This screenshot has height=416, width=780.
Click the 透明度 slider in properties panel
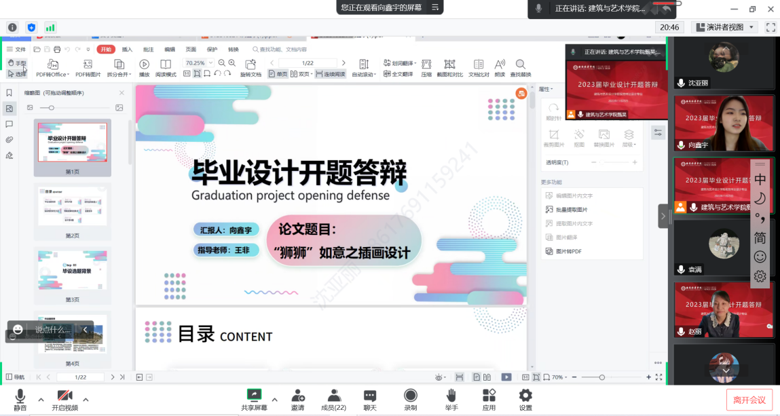[x=614, y=162]
